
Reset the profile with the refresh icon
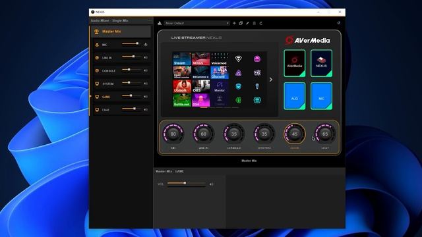click(x=261, y=24)
